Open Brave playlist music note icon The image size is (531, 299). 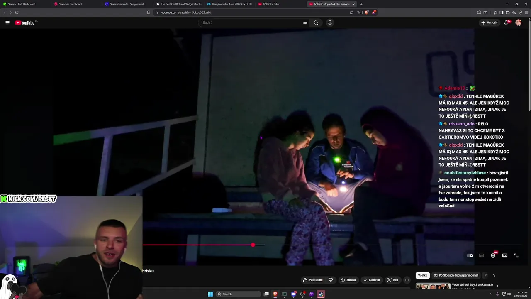(x=495, y=12)
